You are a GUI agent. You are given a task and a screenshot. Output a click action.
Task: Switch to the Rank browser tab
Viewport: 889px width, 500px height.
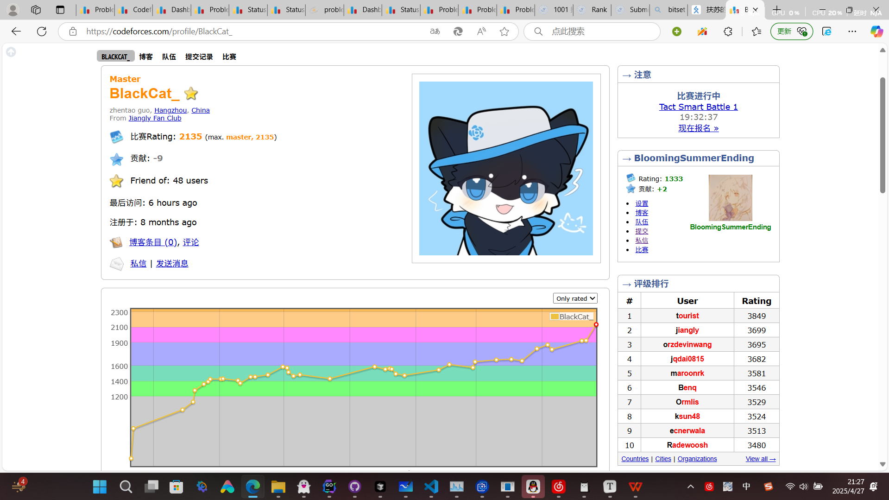click(593, 10)
